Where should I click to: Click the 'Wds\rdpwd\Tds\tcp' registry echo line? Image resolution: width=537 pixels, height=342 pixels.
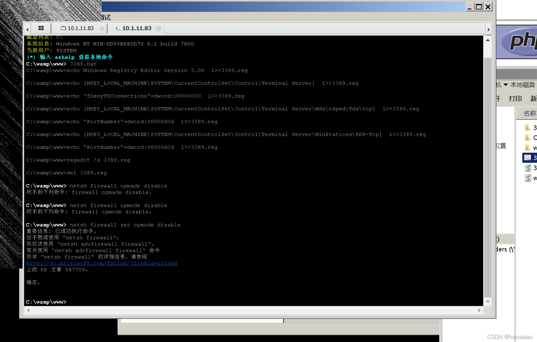222,109
